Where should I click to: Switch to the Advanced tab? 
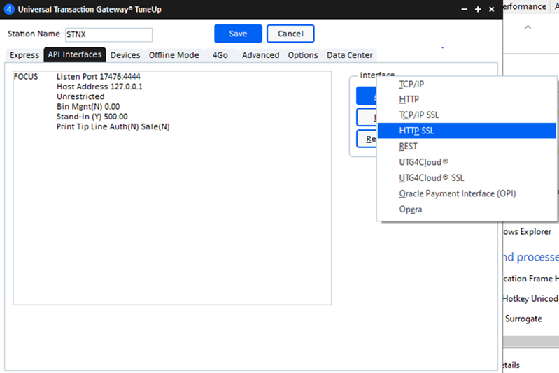[x=260, y=55]
